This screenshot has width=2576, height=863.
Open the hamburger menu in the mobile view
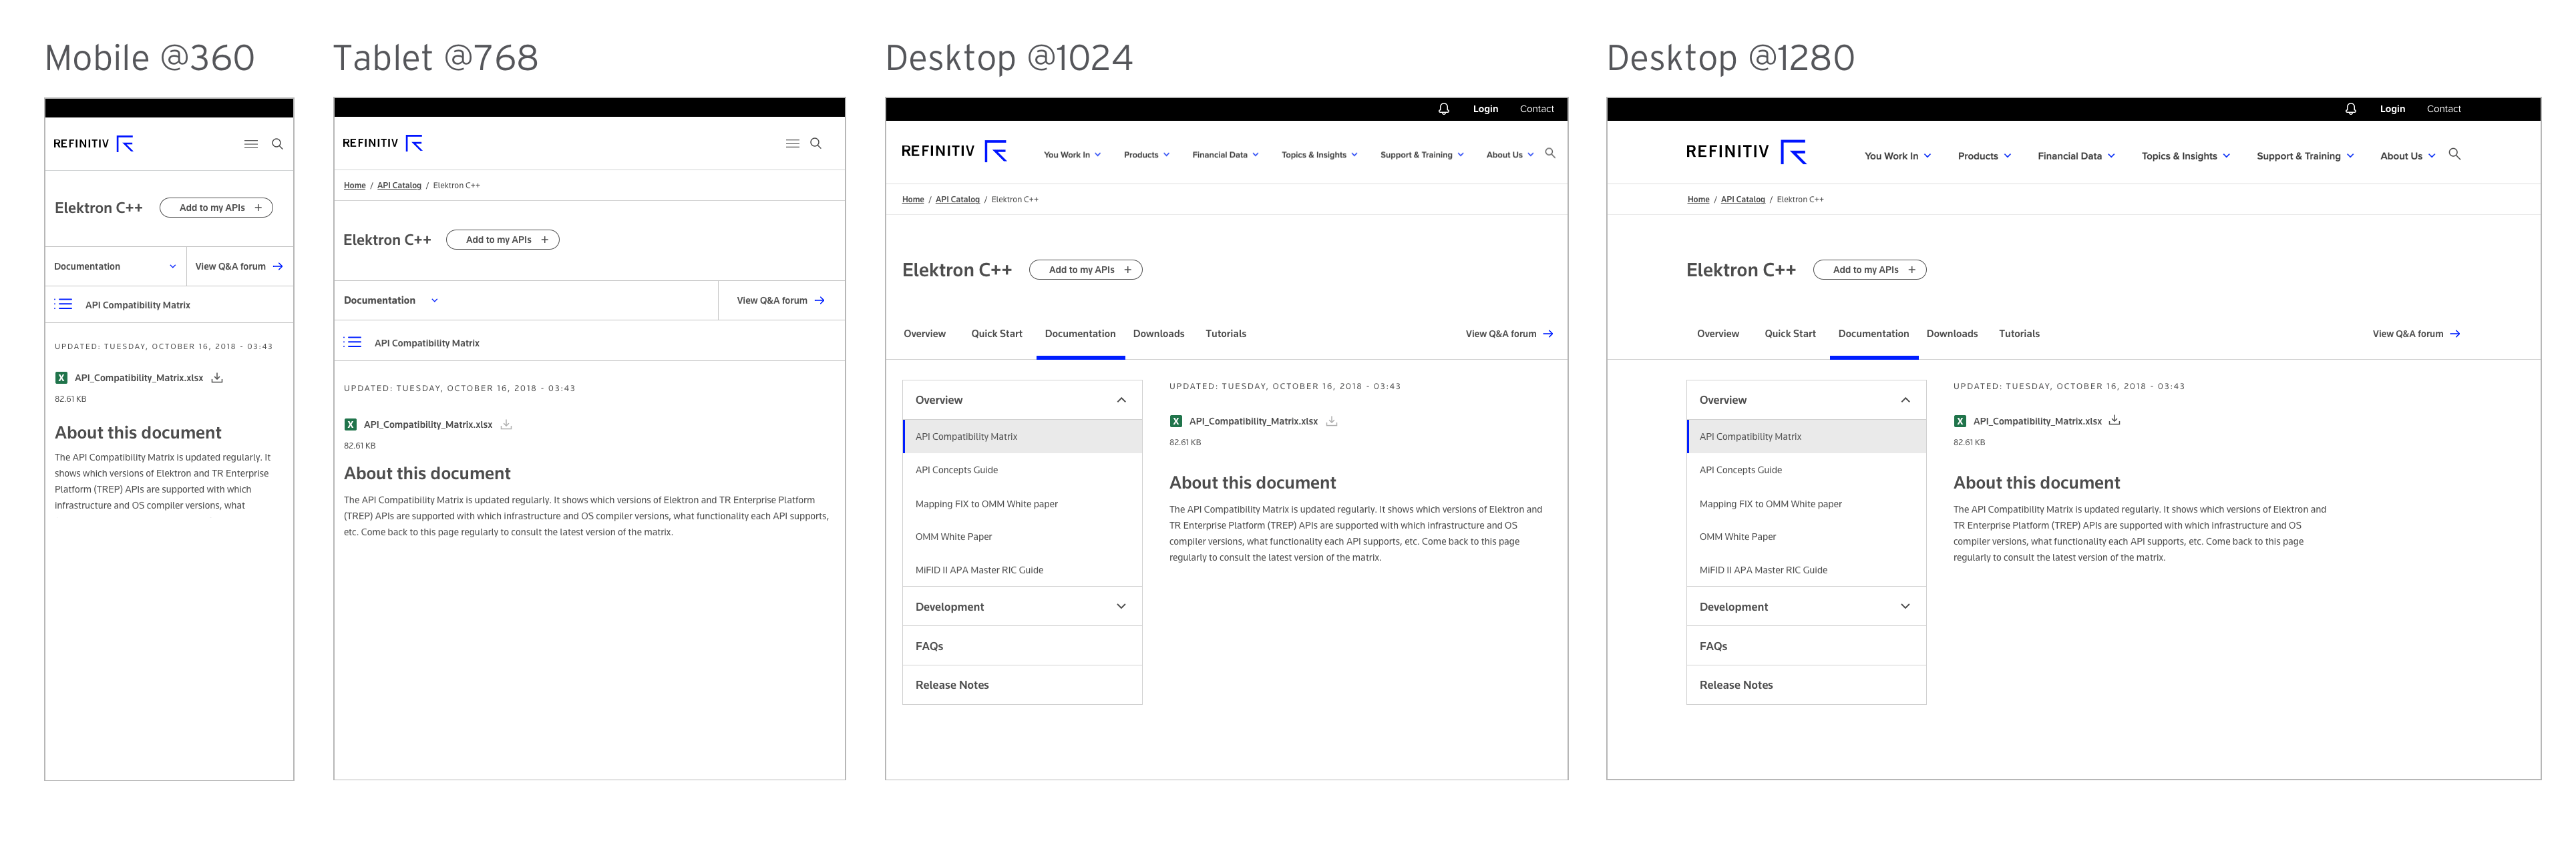pyautogui.click(x=251, y=143)
